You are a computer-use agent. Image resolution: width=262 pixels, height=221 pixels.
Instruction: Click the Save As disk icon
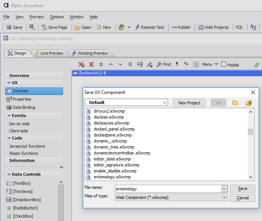(32, 27)
